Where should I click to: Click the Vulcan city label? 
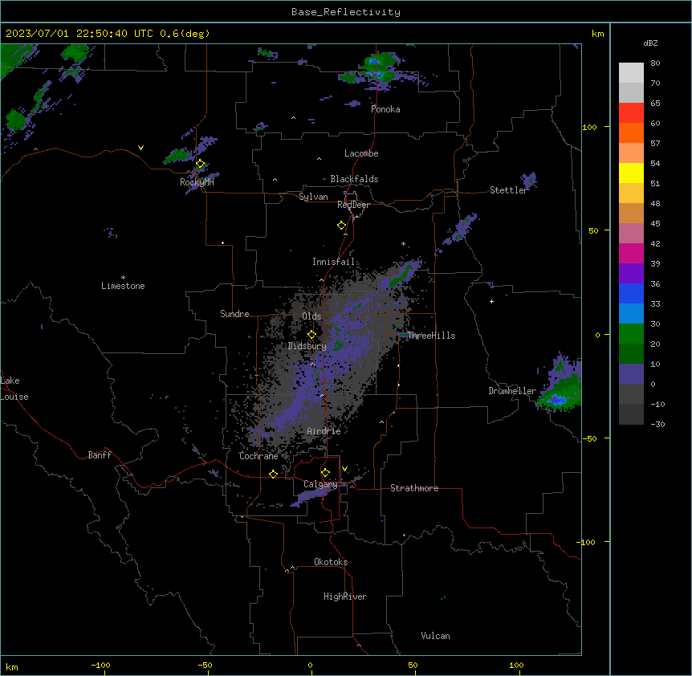tap(436, 636)
